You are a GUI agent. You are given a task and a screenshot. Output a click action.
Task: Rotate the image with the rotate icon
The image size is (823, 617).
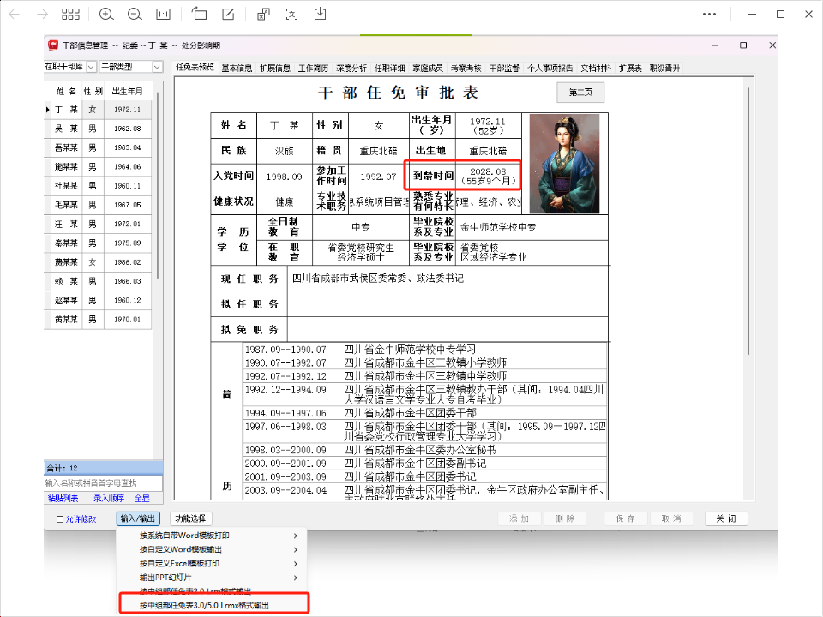(200, 15)
